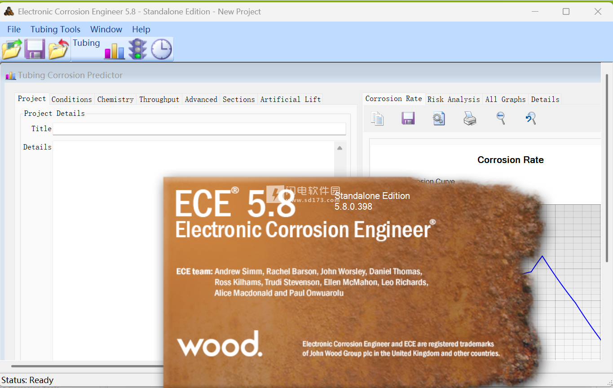This screenshot has width=613, height=388.
Task: Select the Corrosion Rate tab
Action: point(394,99)
